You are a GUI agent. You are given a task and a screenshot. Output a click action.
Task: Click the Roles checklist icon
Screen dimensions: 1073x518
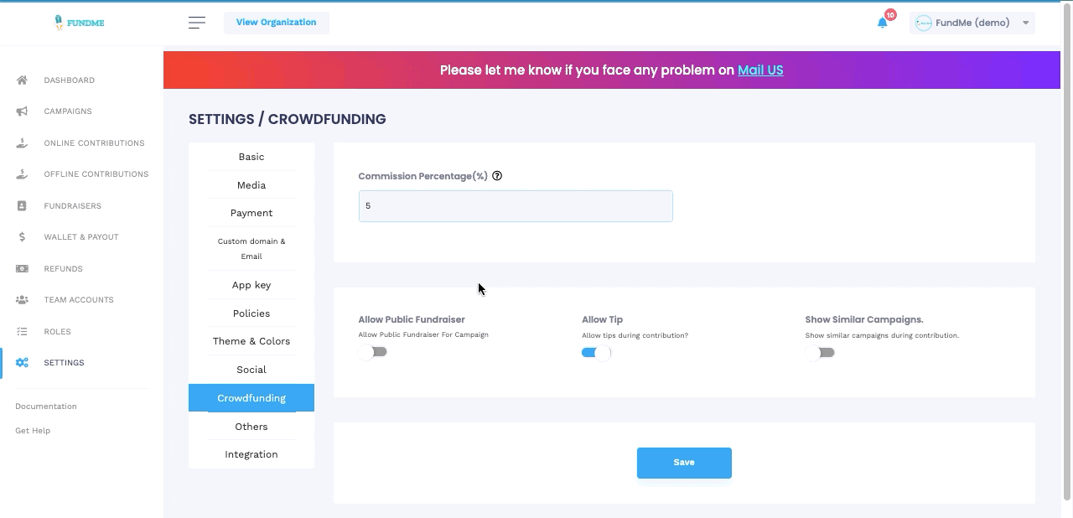pos(22,332)
